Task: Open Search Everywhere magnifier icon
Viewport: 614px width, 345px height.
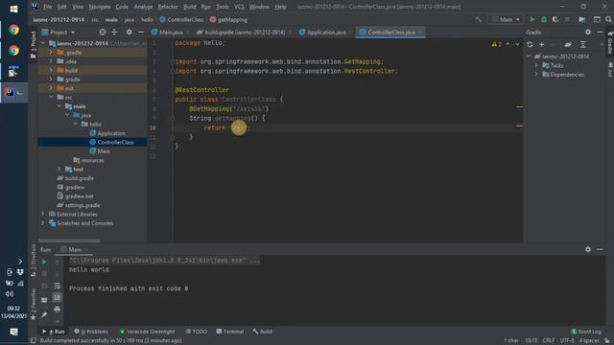Action: [608, 19]
